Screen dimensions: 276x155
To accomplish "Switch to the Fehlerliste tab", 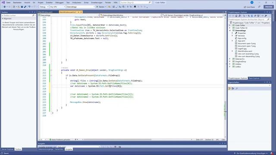I will click(x=59, y=149).
